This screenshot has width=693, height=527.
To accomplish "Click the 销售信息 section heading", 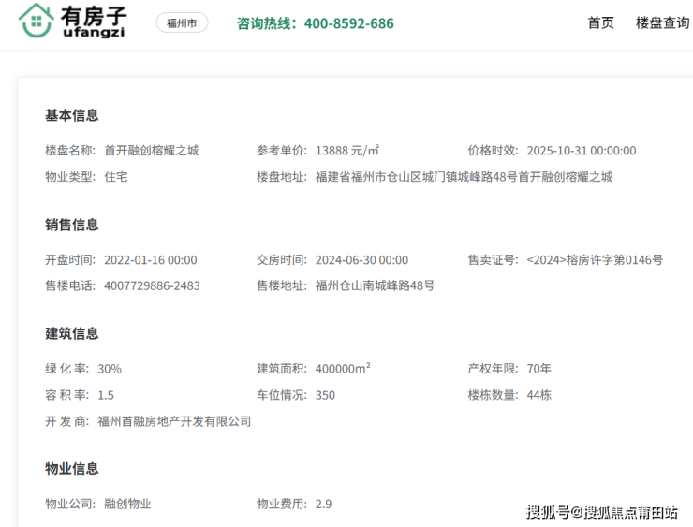I will (72, 225).
